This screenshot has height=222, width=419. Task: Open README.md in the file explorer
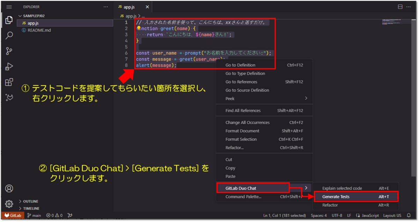(65, 30)
